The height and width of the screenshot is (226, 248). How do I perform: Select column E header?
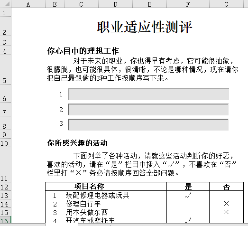(149, 4)
